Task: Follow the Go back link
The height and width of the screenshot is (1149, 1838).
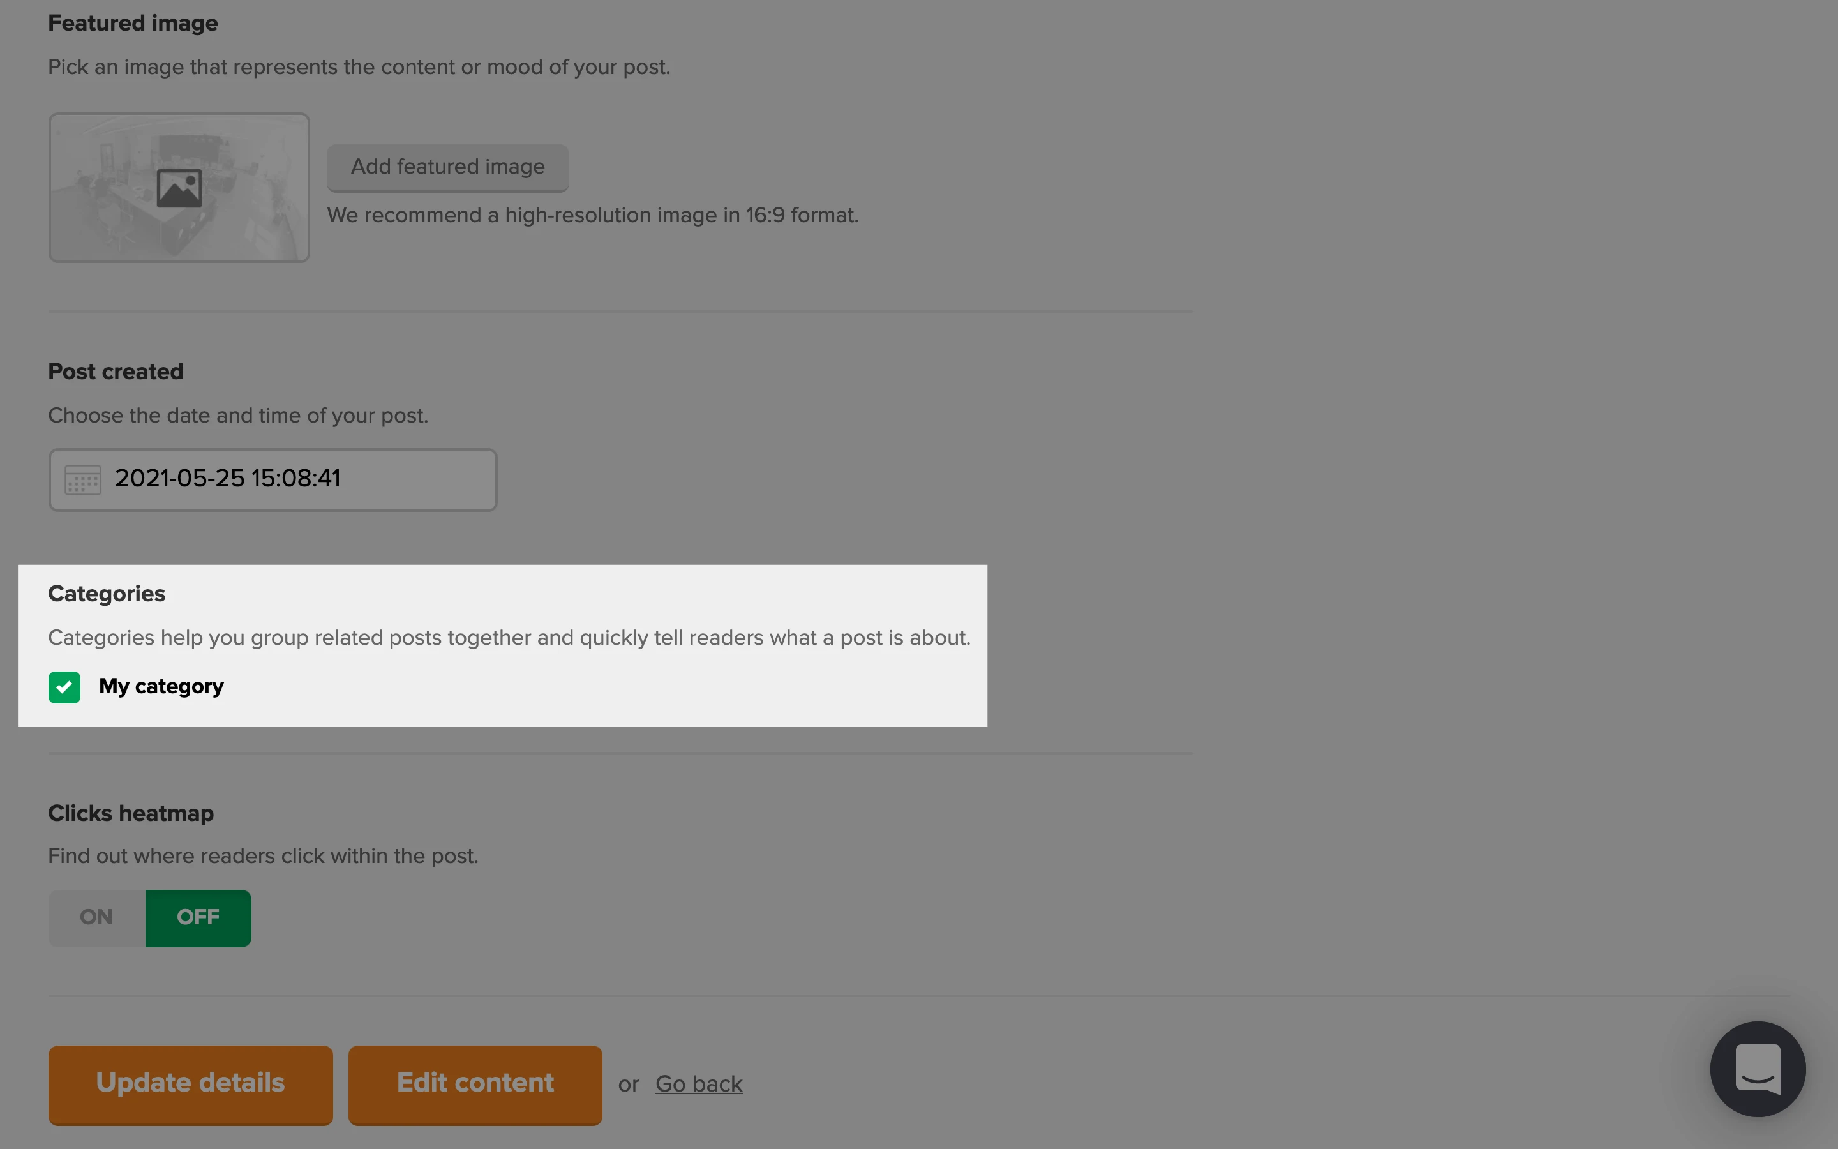Action: point(699,1084)
